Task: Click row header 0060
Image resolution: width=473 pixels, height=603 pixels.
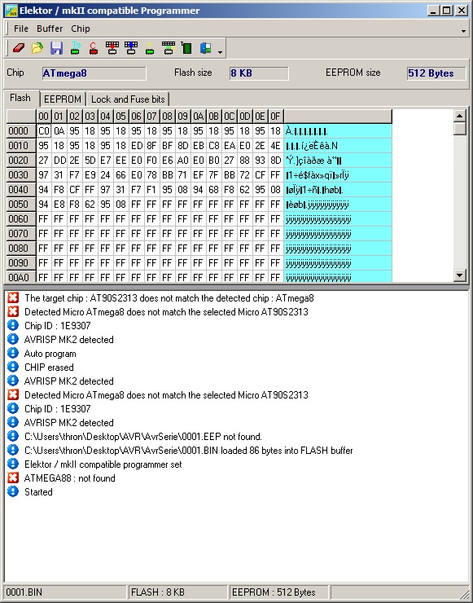Action: pos(21,219)
